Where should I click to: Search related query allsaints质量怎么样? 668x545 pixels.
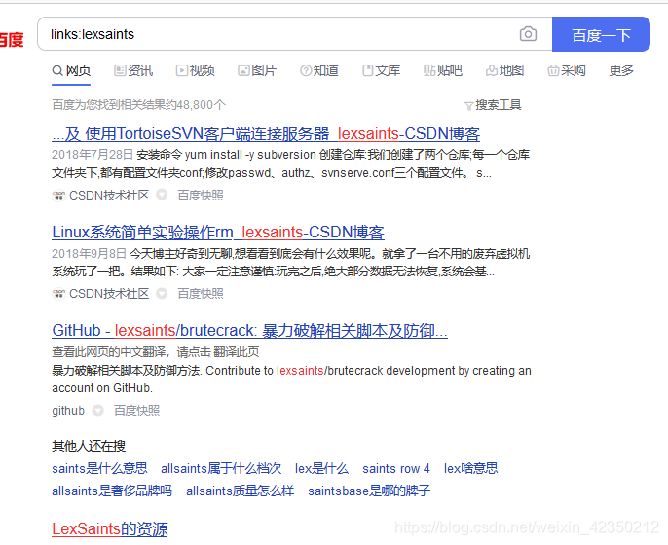[x=241, y=490]
